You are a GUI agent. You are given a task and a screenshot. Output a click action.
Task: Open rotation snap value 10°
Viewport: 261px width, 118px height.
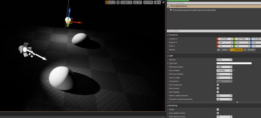[x=139, y=2]
